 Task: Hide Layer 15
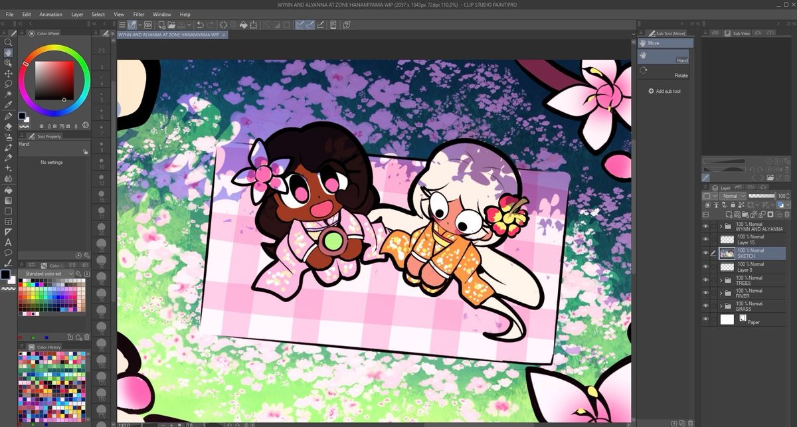coord(706,239)
